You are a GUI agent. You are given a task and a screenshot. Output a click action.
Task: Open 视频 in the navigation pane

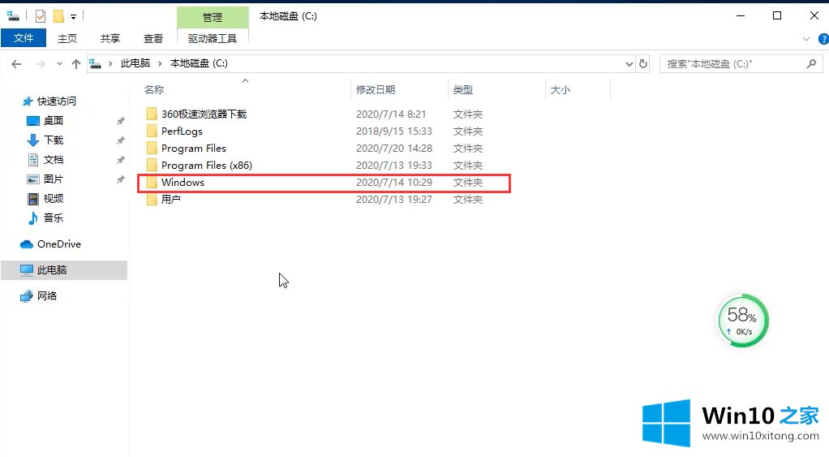pos(53,198)
